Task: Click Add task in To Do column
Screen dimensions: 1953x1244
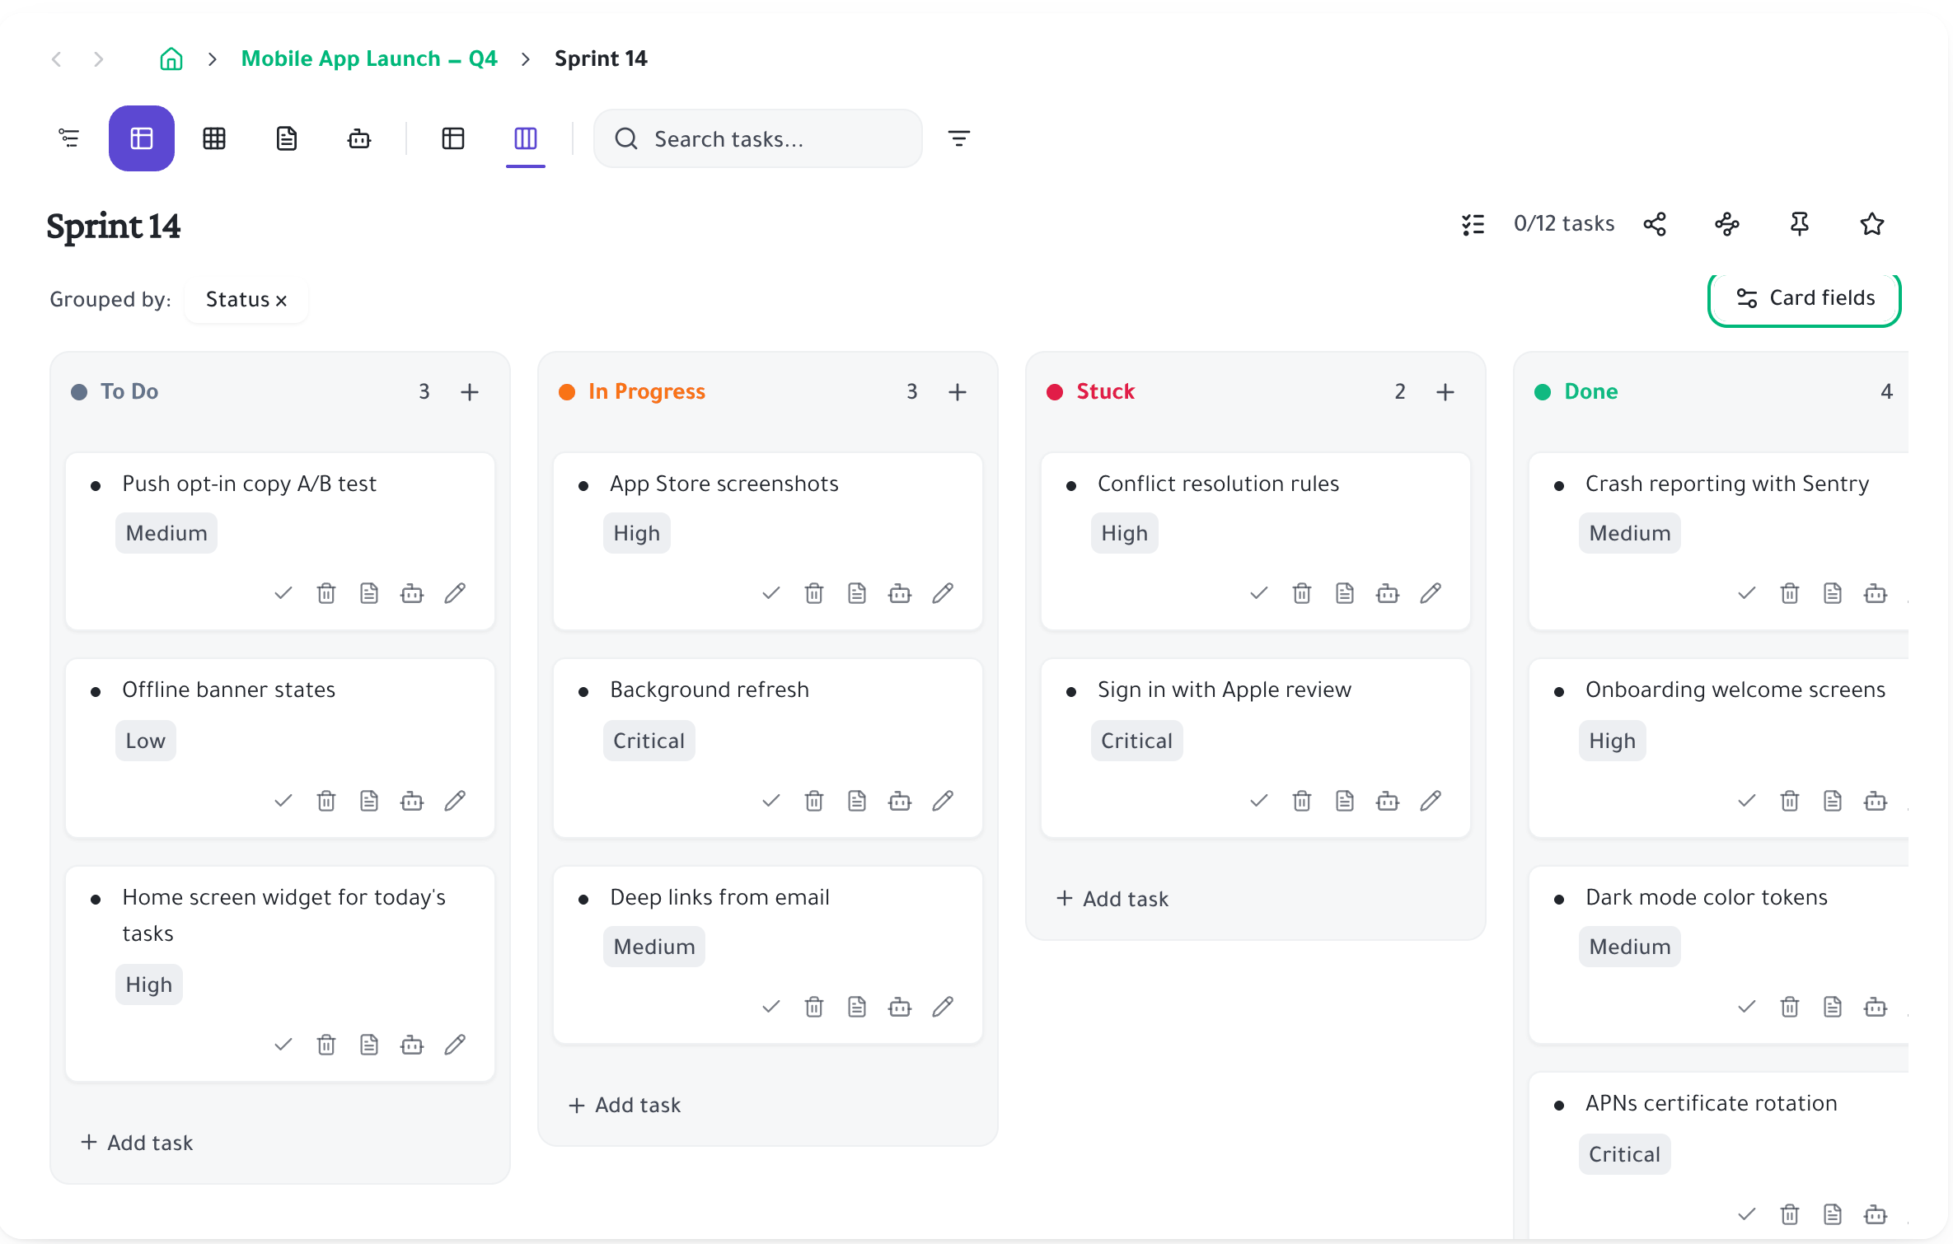Action: pyautogui.click(x=137, y=1143)
